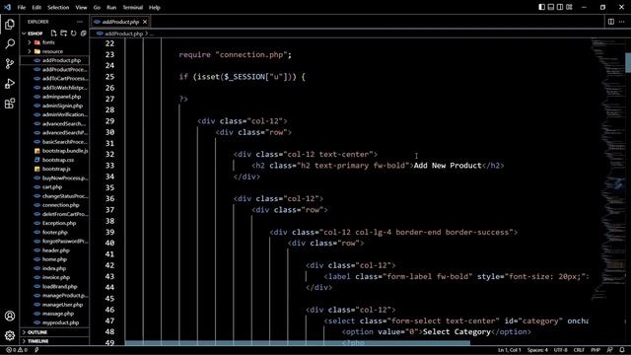Collapse all folders in Explorer
This screenshot has width=631, height=355.
83,34
